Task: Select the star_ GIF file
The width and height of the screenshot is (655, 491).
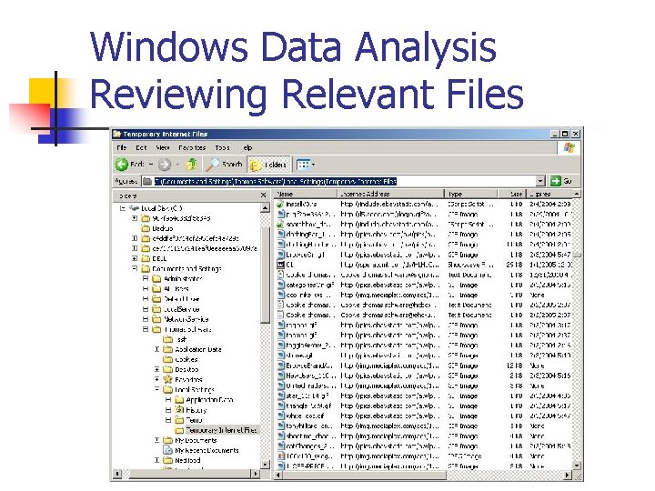Action: pyautogui.click(x=306, y=396)
